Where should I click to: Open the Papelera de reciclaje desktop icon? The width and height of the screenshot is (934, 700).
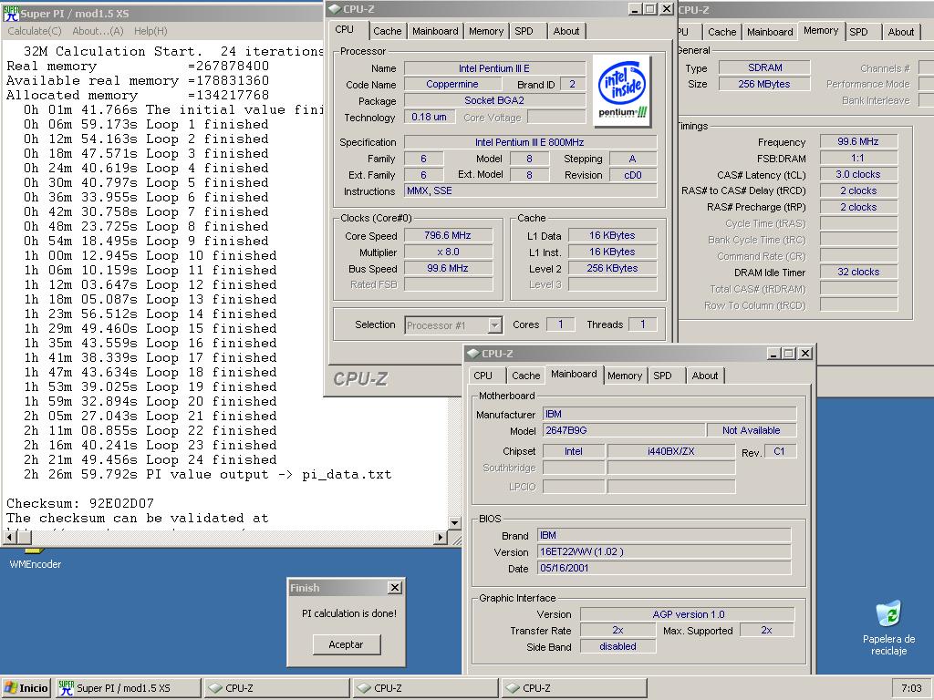coord(888,628)
